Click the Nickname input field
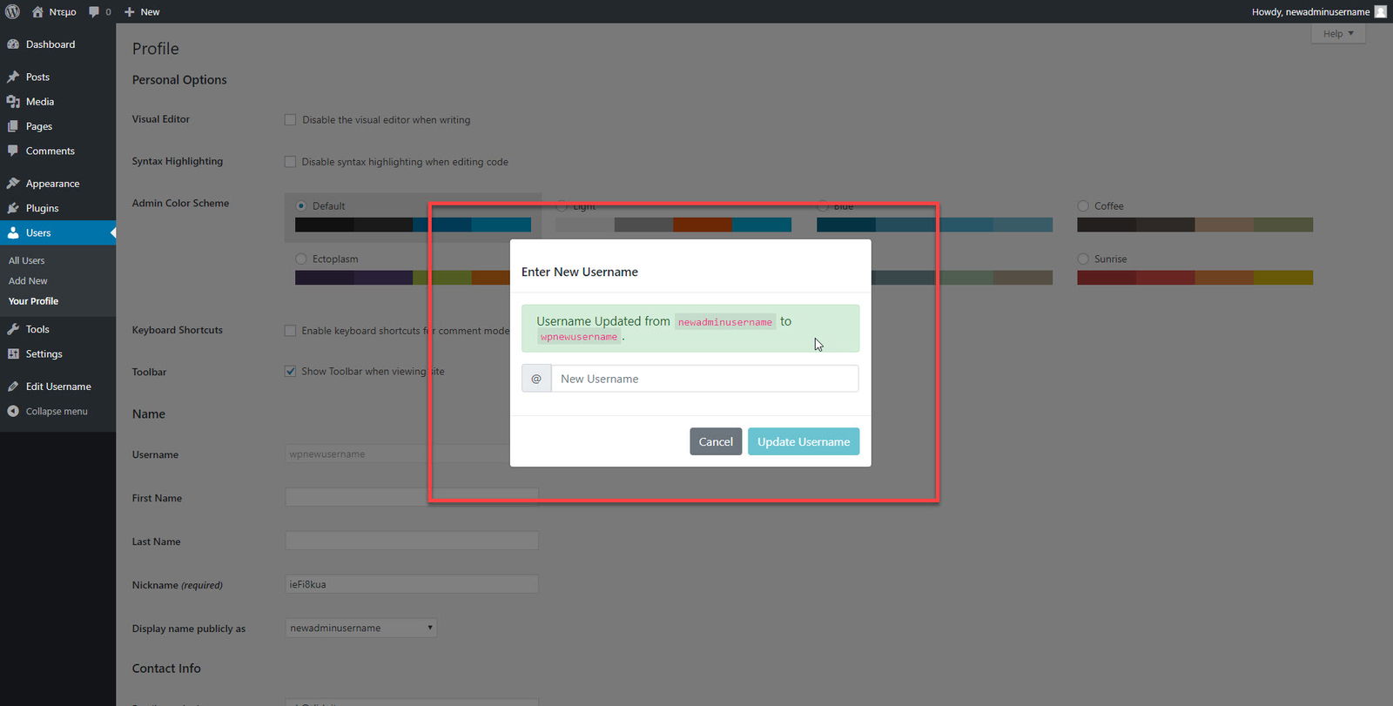 412,584
